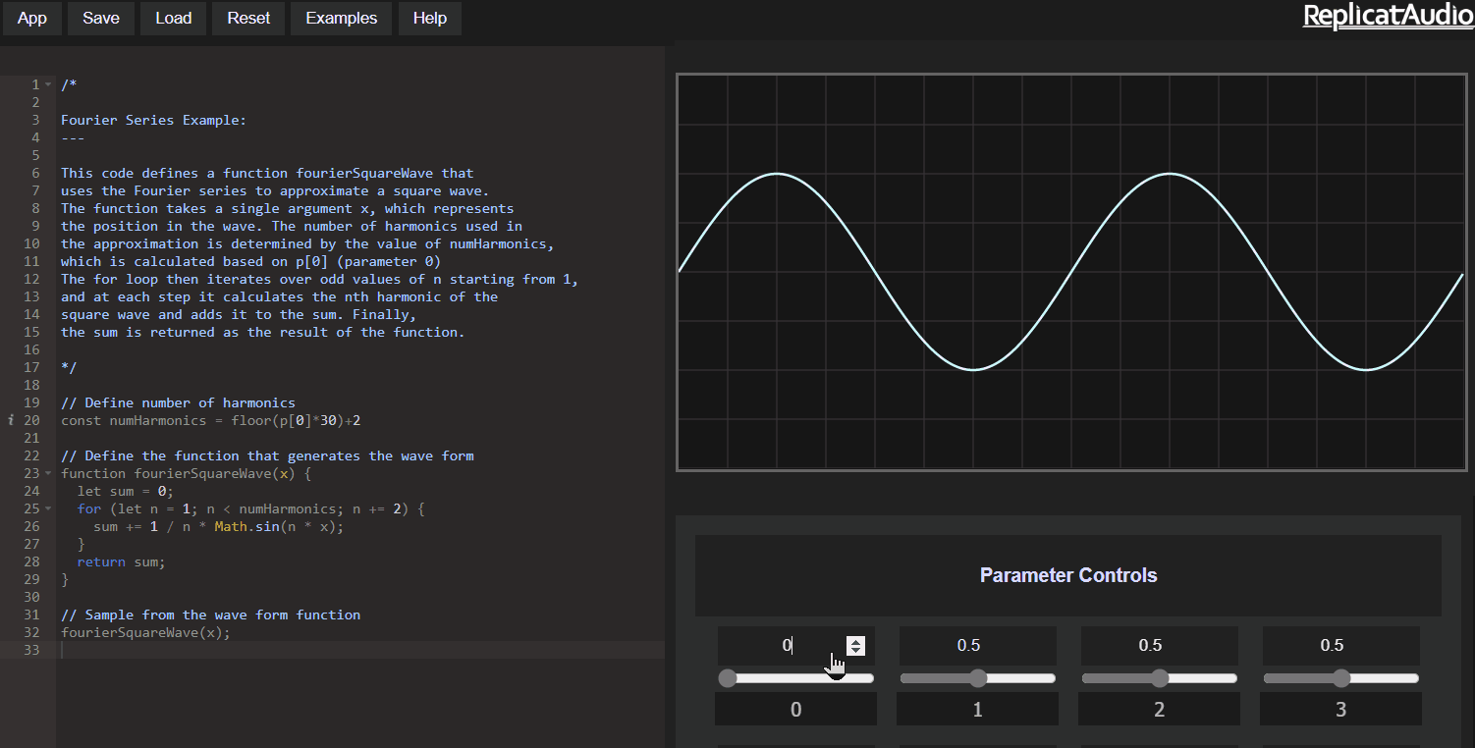Viewport: 1475px width, 748px height.
Task: Reset the code to defaults
Action: tap(247, 18)
